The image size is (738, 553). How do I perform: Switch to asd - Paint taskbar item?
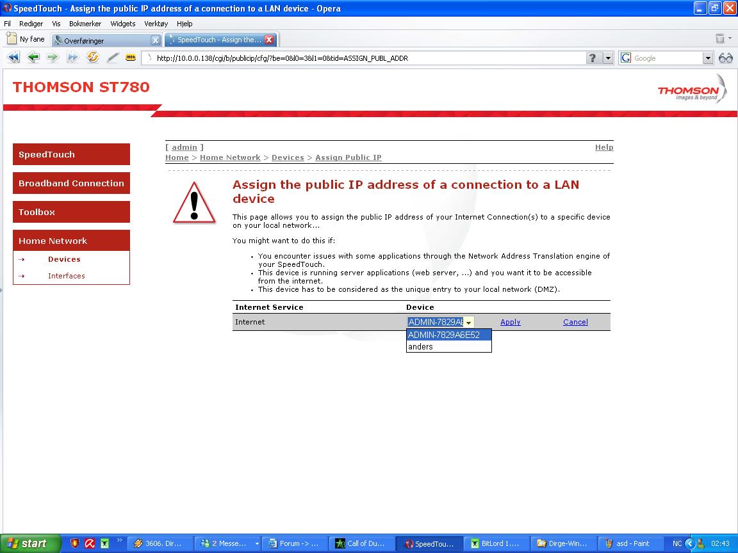point(629,543)
